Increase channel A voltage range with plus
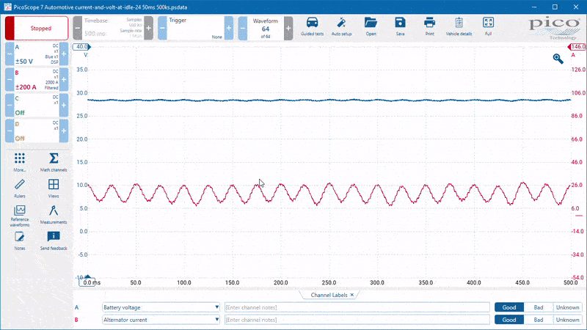Viewport: 587px width, 330px height. (64, 54)
